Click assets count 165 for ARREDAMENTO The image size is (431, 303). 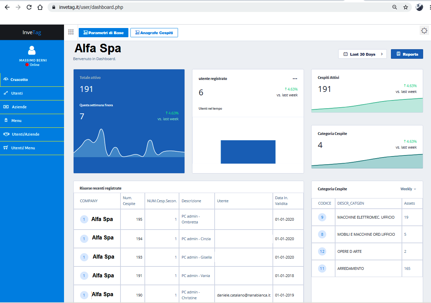(407, 268)
